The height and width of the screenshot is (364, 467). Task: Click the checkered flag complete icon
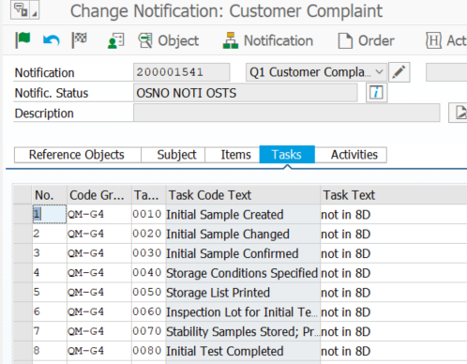coord(80,40)
